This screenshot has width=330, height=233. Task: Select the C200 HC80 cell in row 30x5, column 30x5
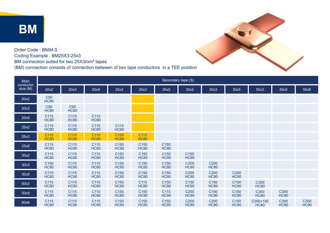[237, 175]
